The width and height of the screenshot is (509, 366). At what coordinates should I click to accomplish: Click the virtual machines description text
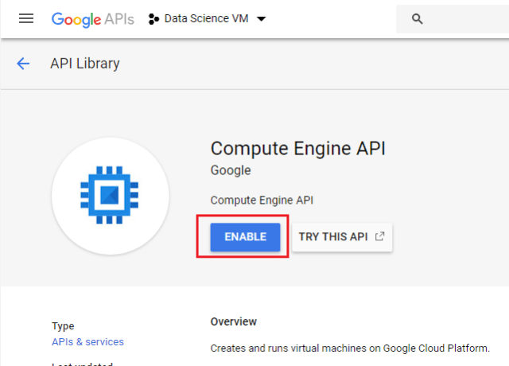coord(350,348)
